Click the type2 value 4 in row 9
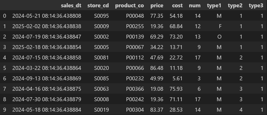The image size is (267, 115). pyautogui.click(x=241, y=110)
